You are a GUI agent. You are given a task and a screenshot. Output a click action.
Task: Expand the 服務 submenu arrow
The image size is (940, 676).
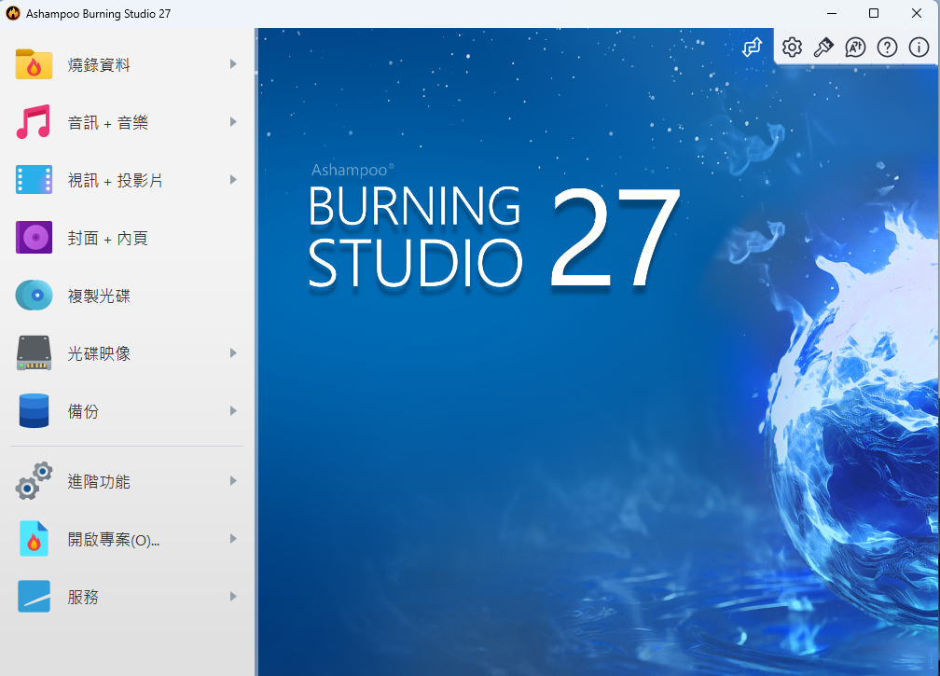(233, 597)
